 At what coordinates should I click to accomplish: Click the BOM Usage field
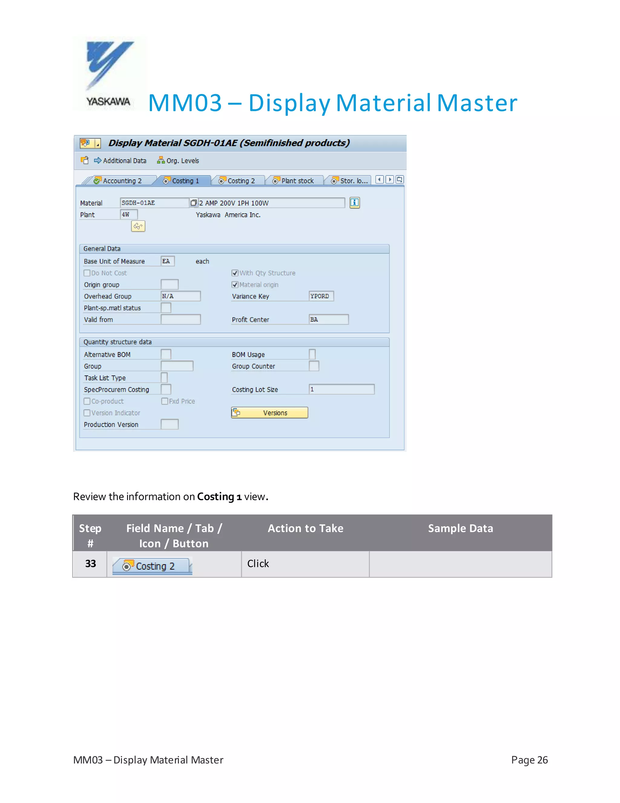(312, 355)
